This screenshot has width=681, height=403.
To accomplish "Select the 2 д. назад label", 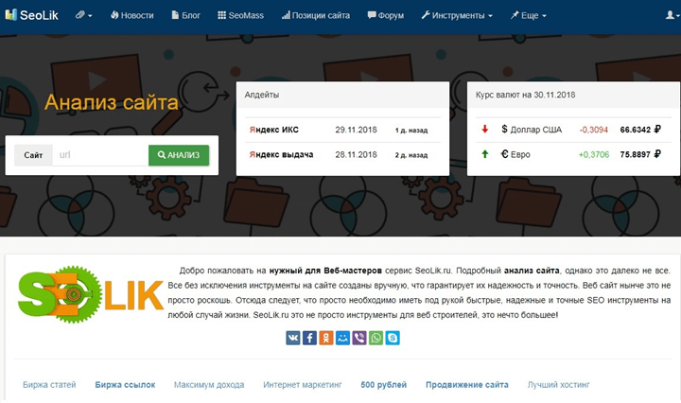I will [411, 155].
